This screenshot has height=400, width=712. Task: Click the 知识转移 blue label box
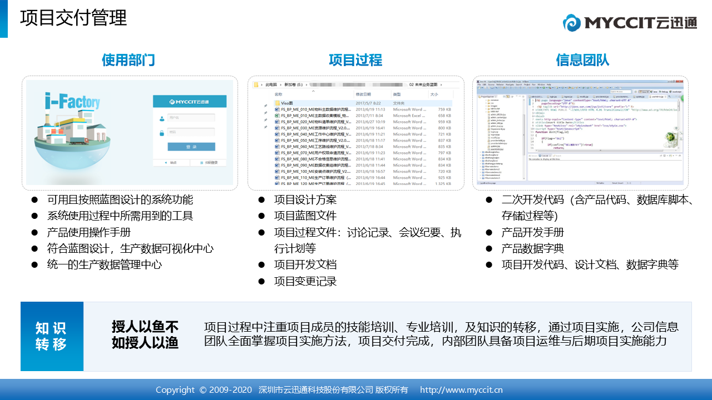52,337
